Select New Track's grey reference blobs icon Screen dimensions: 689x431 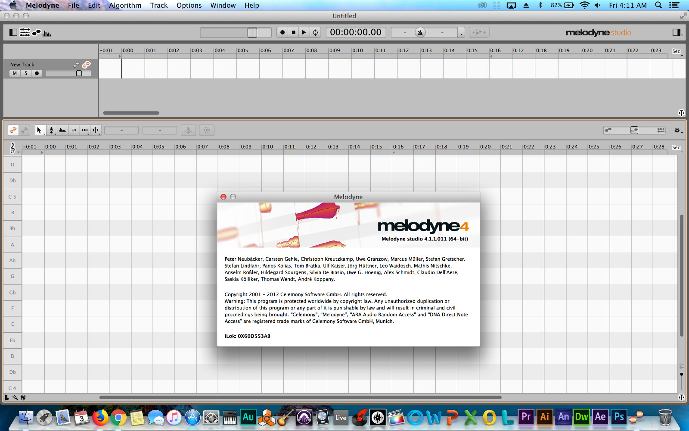[x=76, y=65]
